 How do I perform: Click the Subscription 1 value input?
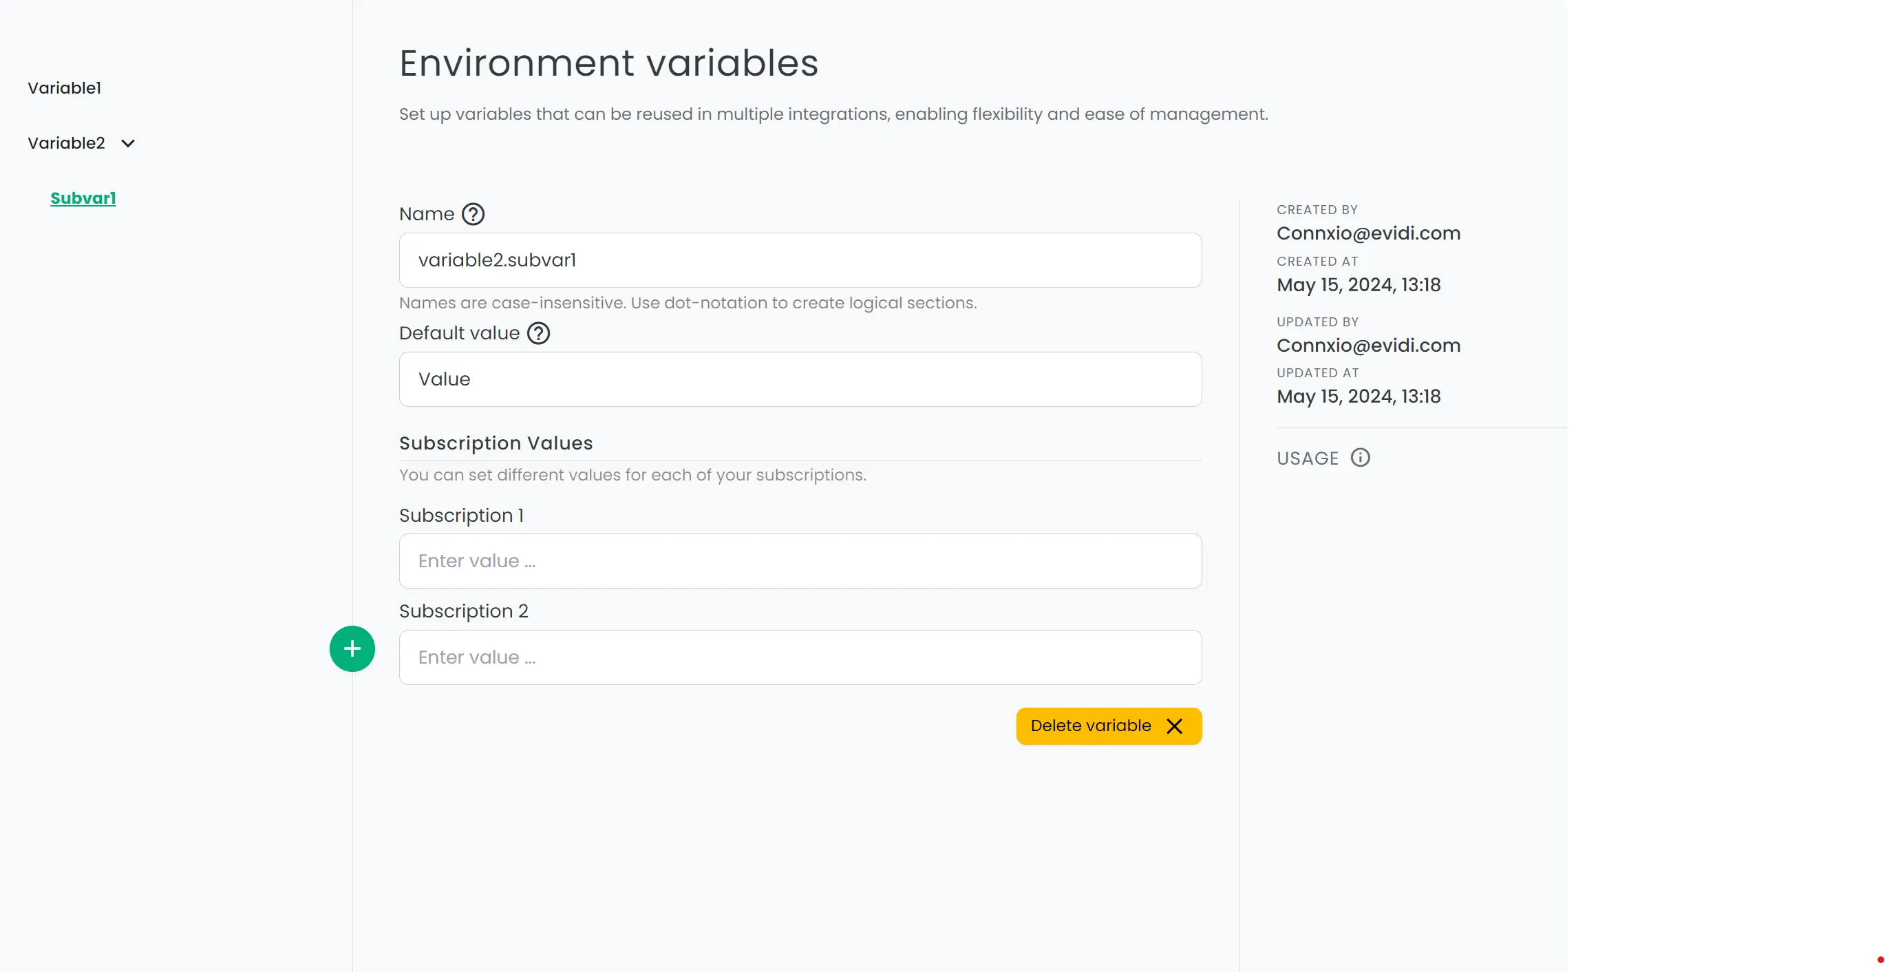click(800, 560)
